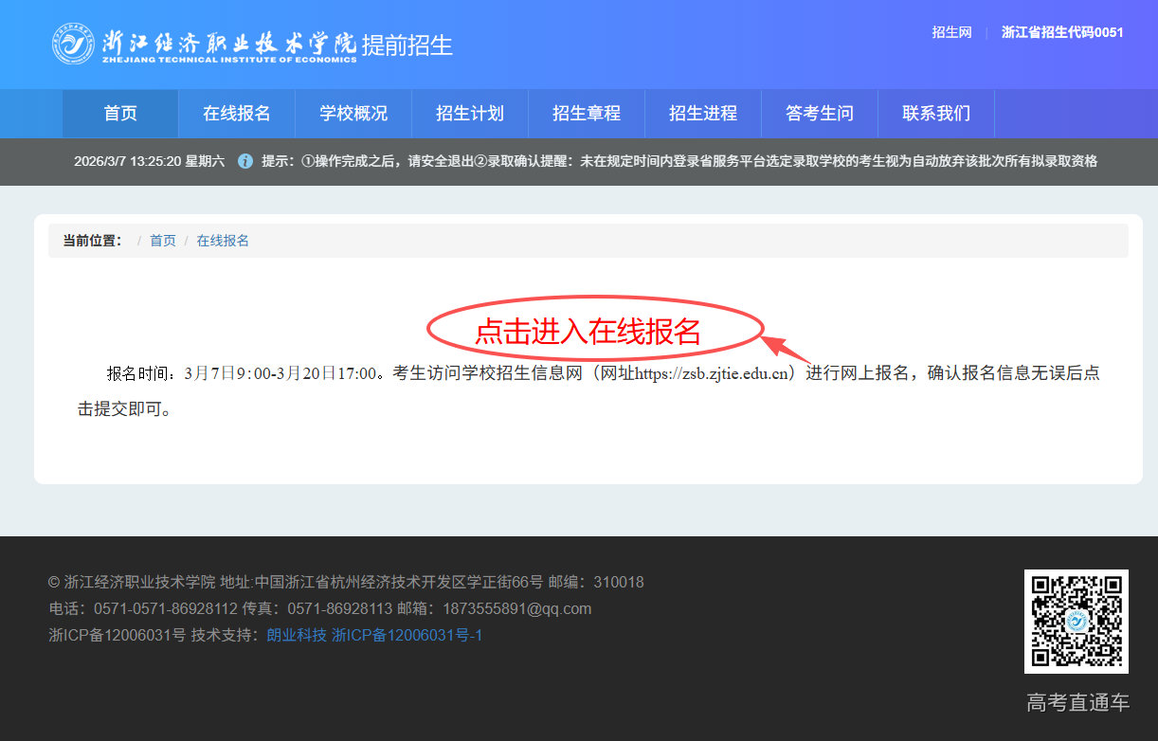Viewport: 1158px width, 741px height.
Task: Click the 招生网 link at top right
Action: tap(951, 32)
